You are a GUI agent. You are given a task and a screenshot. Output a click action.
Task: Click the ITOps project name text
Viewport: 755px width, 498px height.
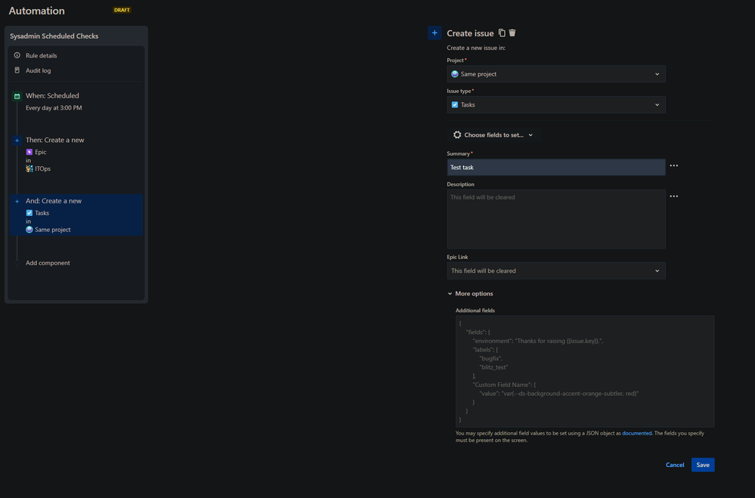point(42,169)
